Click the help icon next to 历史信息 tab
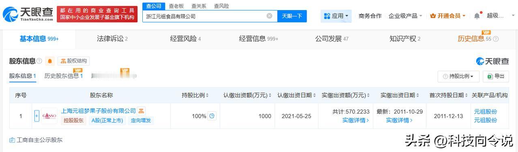This screenshot has width=518, height=152. 496,39
